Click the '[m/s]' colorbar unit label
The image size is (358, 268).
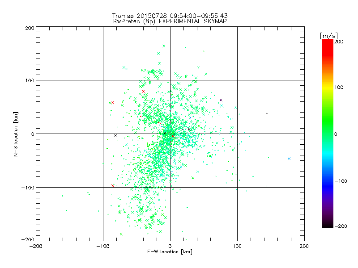coord(329,36)
